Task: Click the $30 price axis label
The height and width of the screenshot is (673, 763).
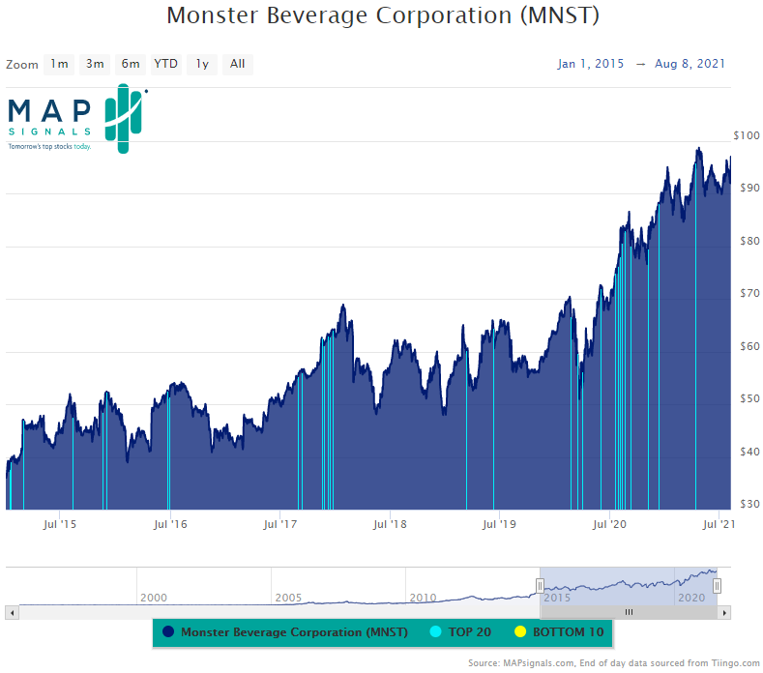Action: [x=749, y=504]
